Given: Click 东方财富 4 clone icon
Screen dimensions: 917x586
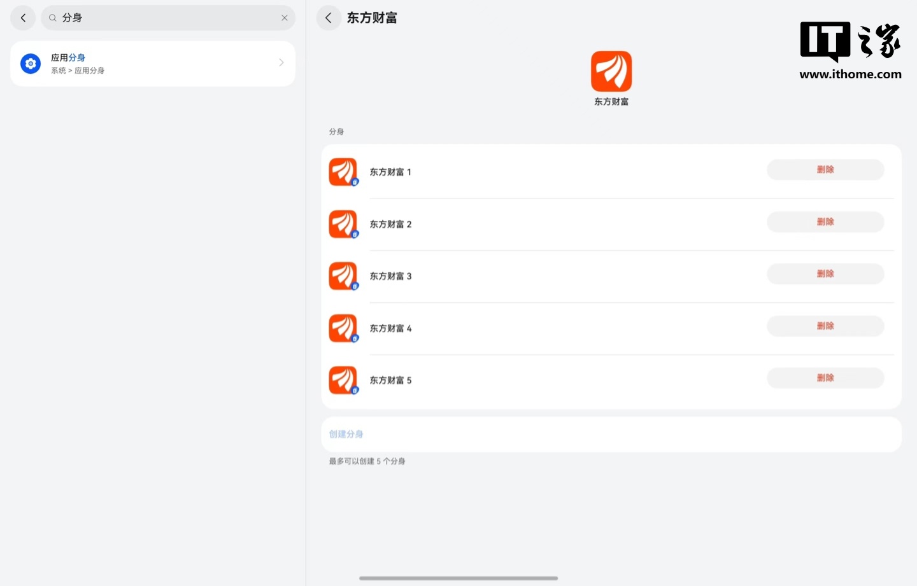Looking at the screenshot, I should pyautogui.click(x=343, y=328).
